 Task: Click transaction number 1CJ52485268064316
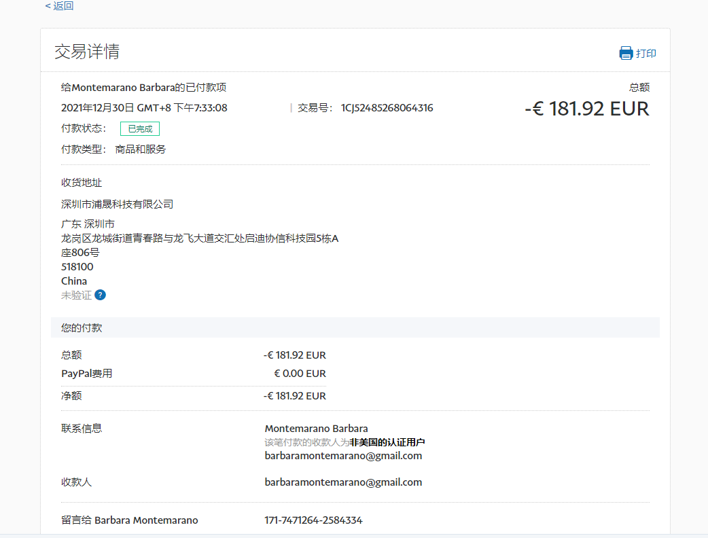387,108
